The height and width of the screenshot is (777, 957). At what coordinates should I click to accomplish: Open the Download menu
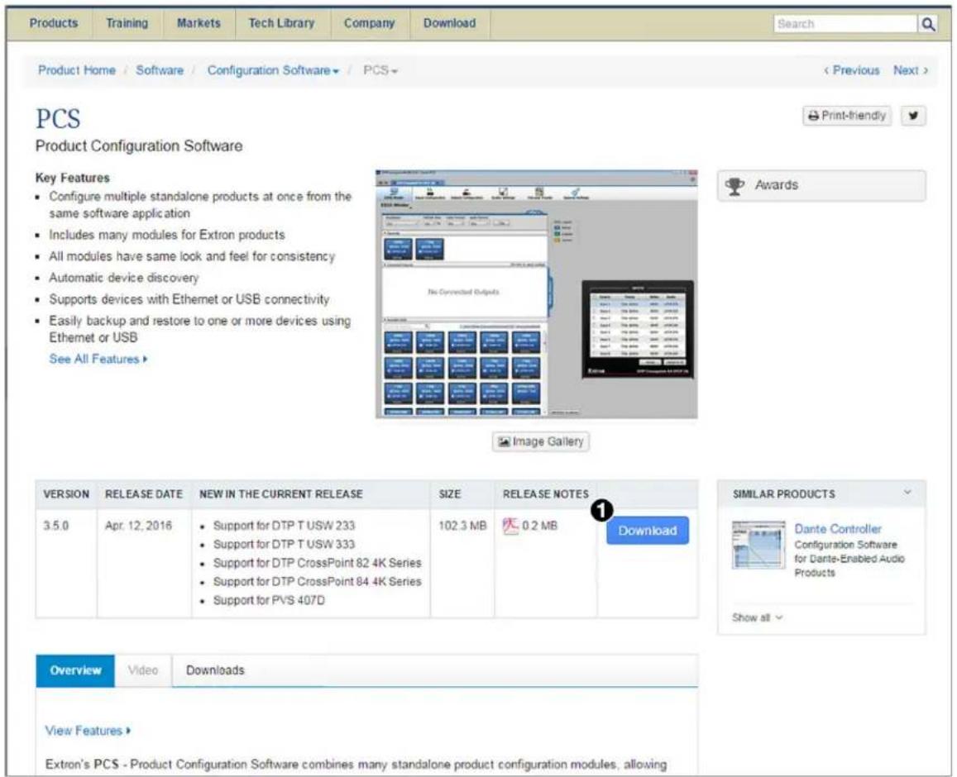pos(450,23)
